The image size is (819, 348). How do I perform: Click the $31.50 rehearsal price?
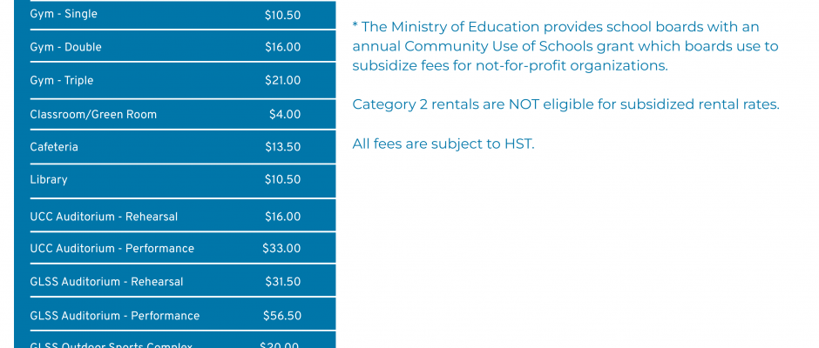[x=282, y=282]
